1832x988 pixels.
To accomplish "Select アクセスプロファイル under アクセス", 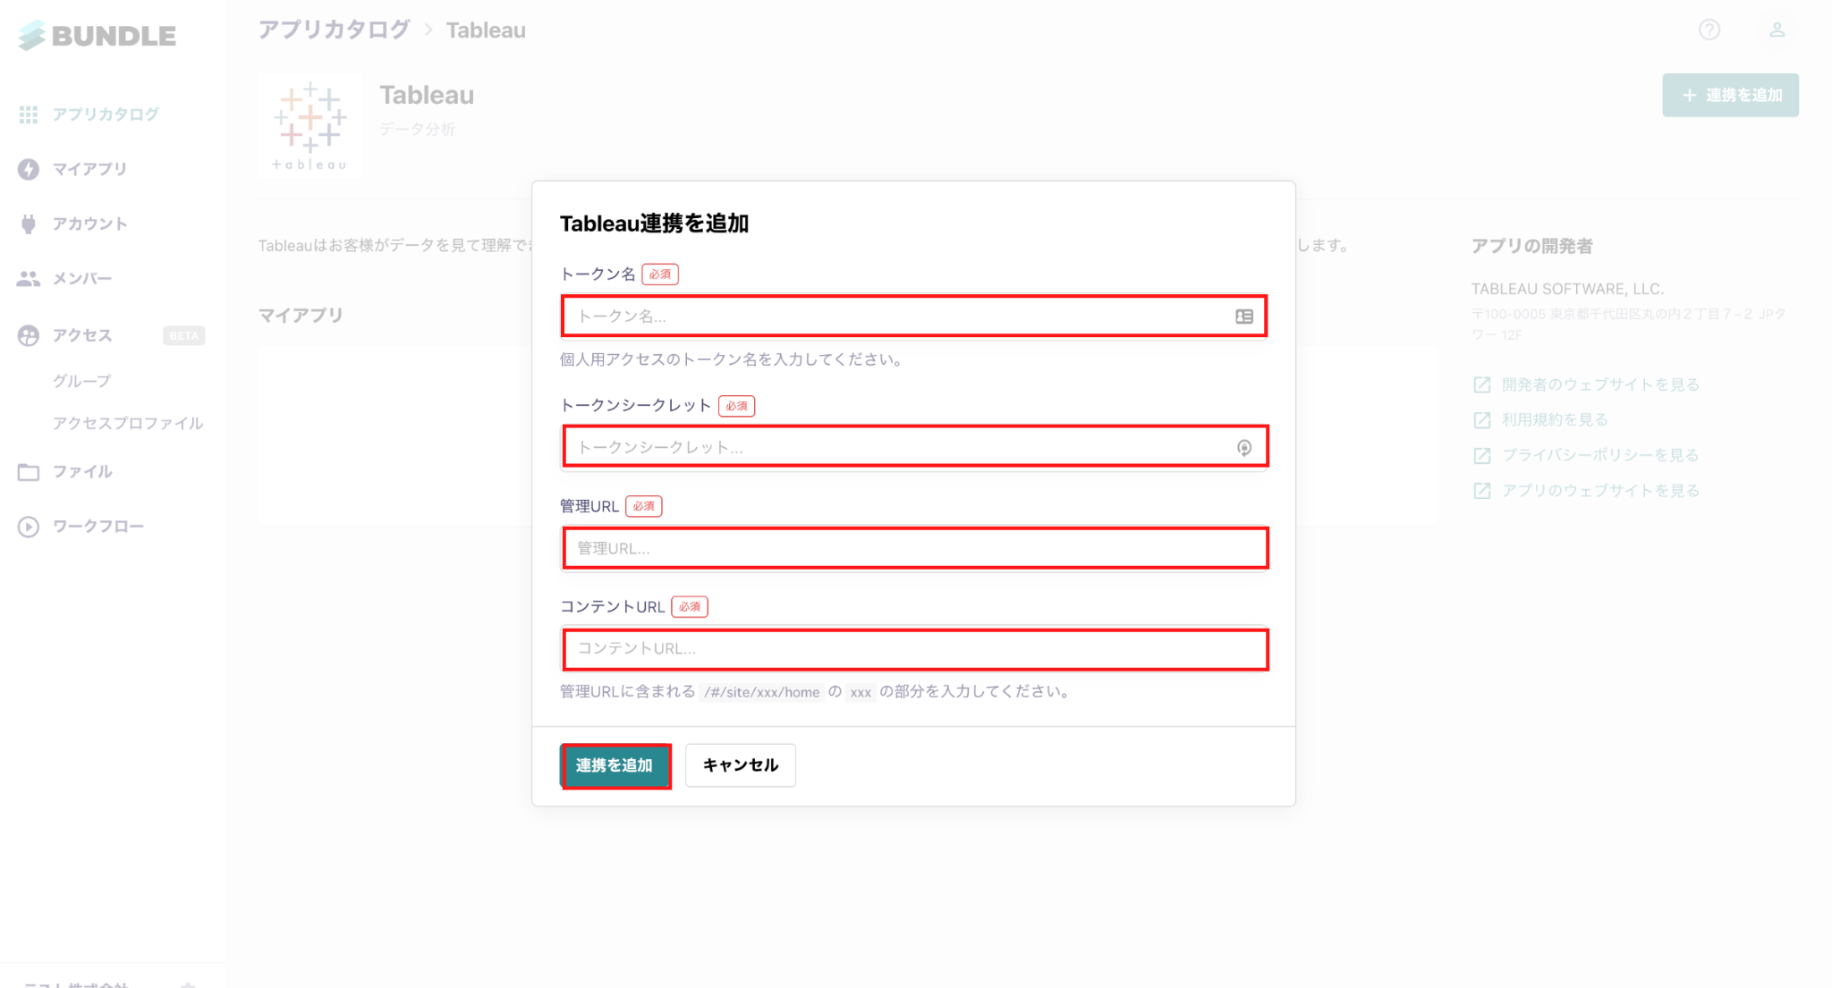I will tap(128, 423).
